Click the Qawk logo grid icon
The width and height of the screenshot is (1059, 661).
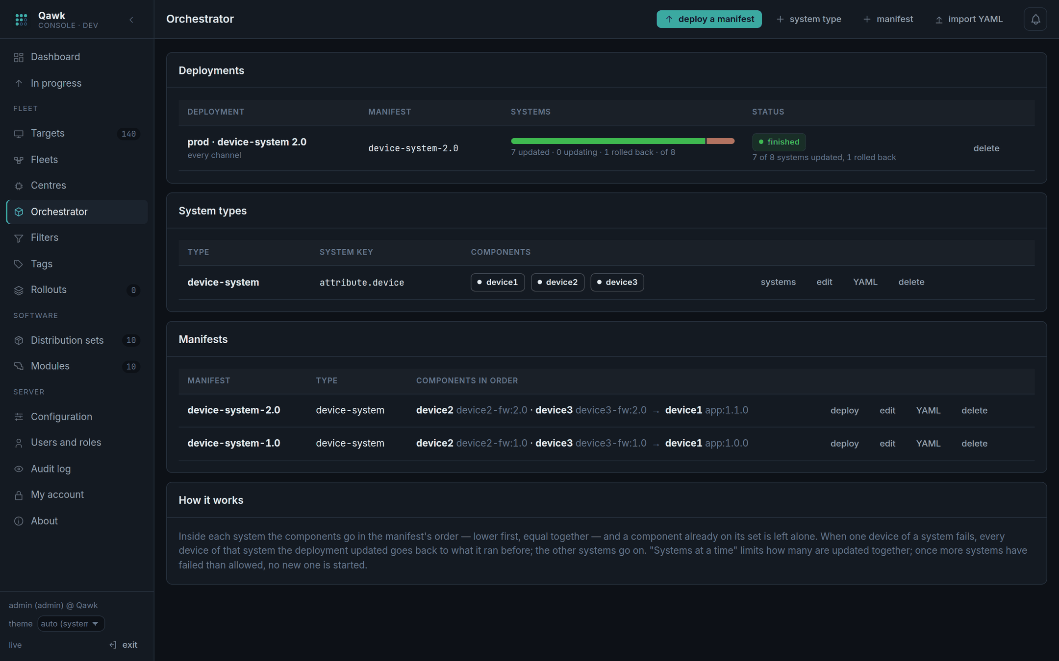21,20
